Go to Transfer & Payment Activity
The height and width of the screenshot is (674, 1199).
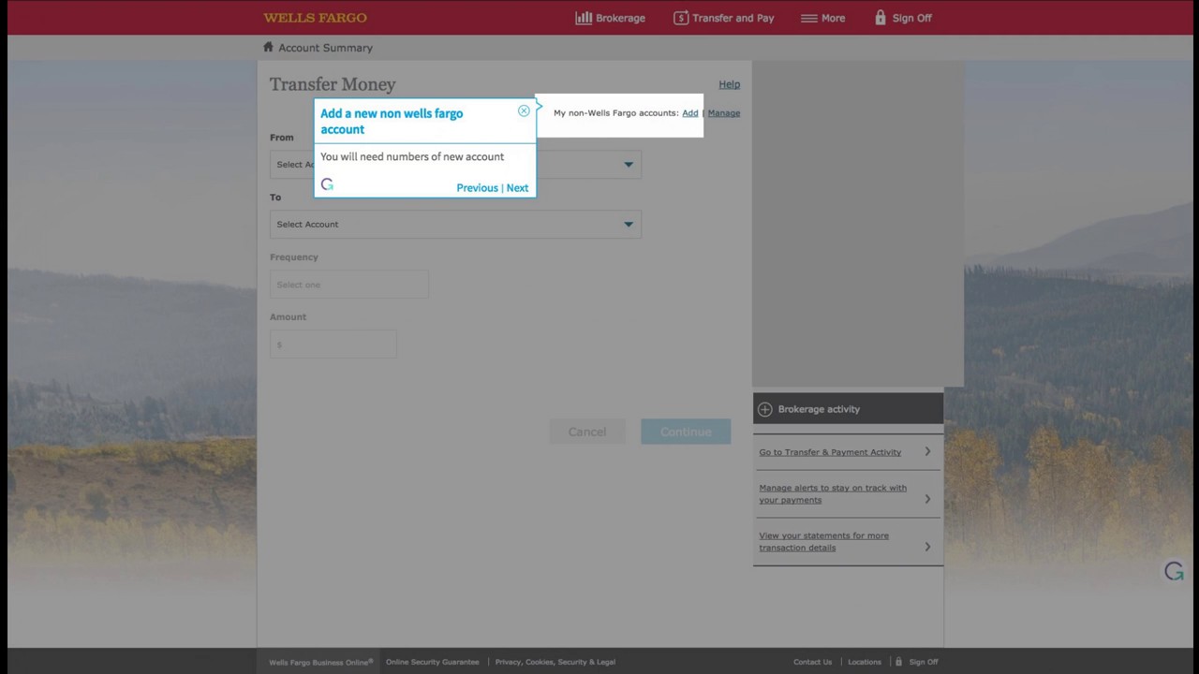click(x=830, y=452)
